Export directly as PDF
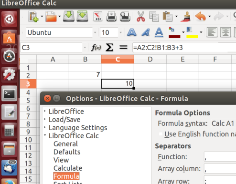This screenshot has width=236, height=184. [x=98, y=16]
